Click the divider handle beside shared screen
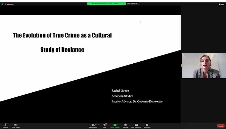The height and width of the screenshot is (129, 226). pyautogui.click(x=181, y=66)
